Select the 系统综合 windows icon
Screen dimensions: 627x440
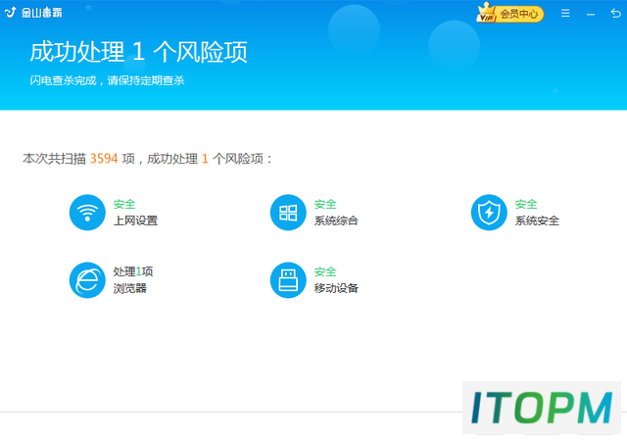pos(288,213)
